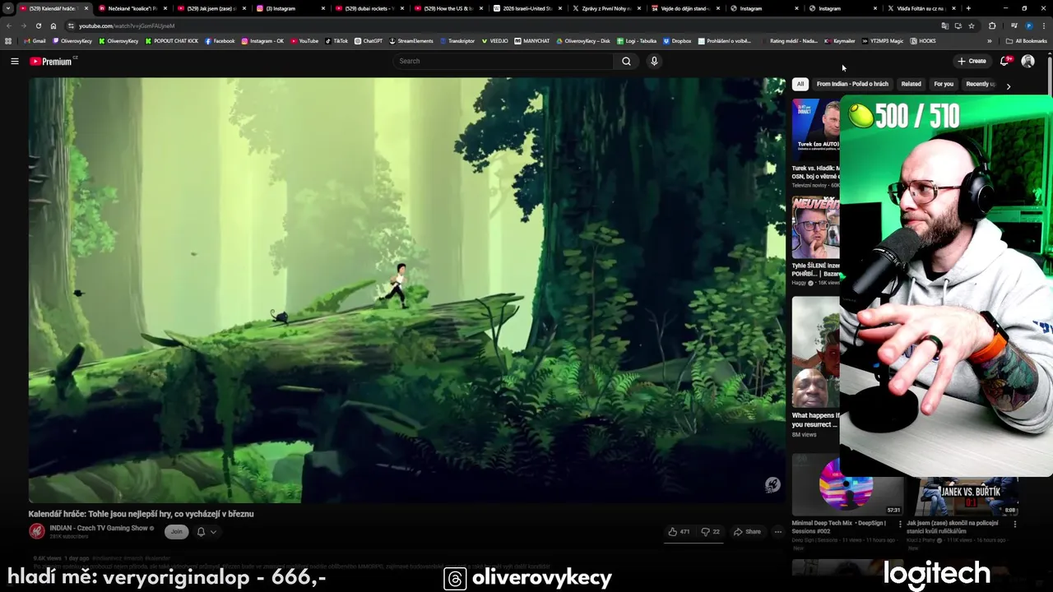1053x592 pixels.
Task: Open the Create button
Action: [972, 61]
